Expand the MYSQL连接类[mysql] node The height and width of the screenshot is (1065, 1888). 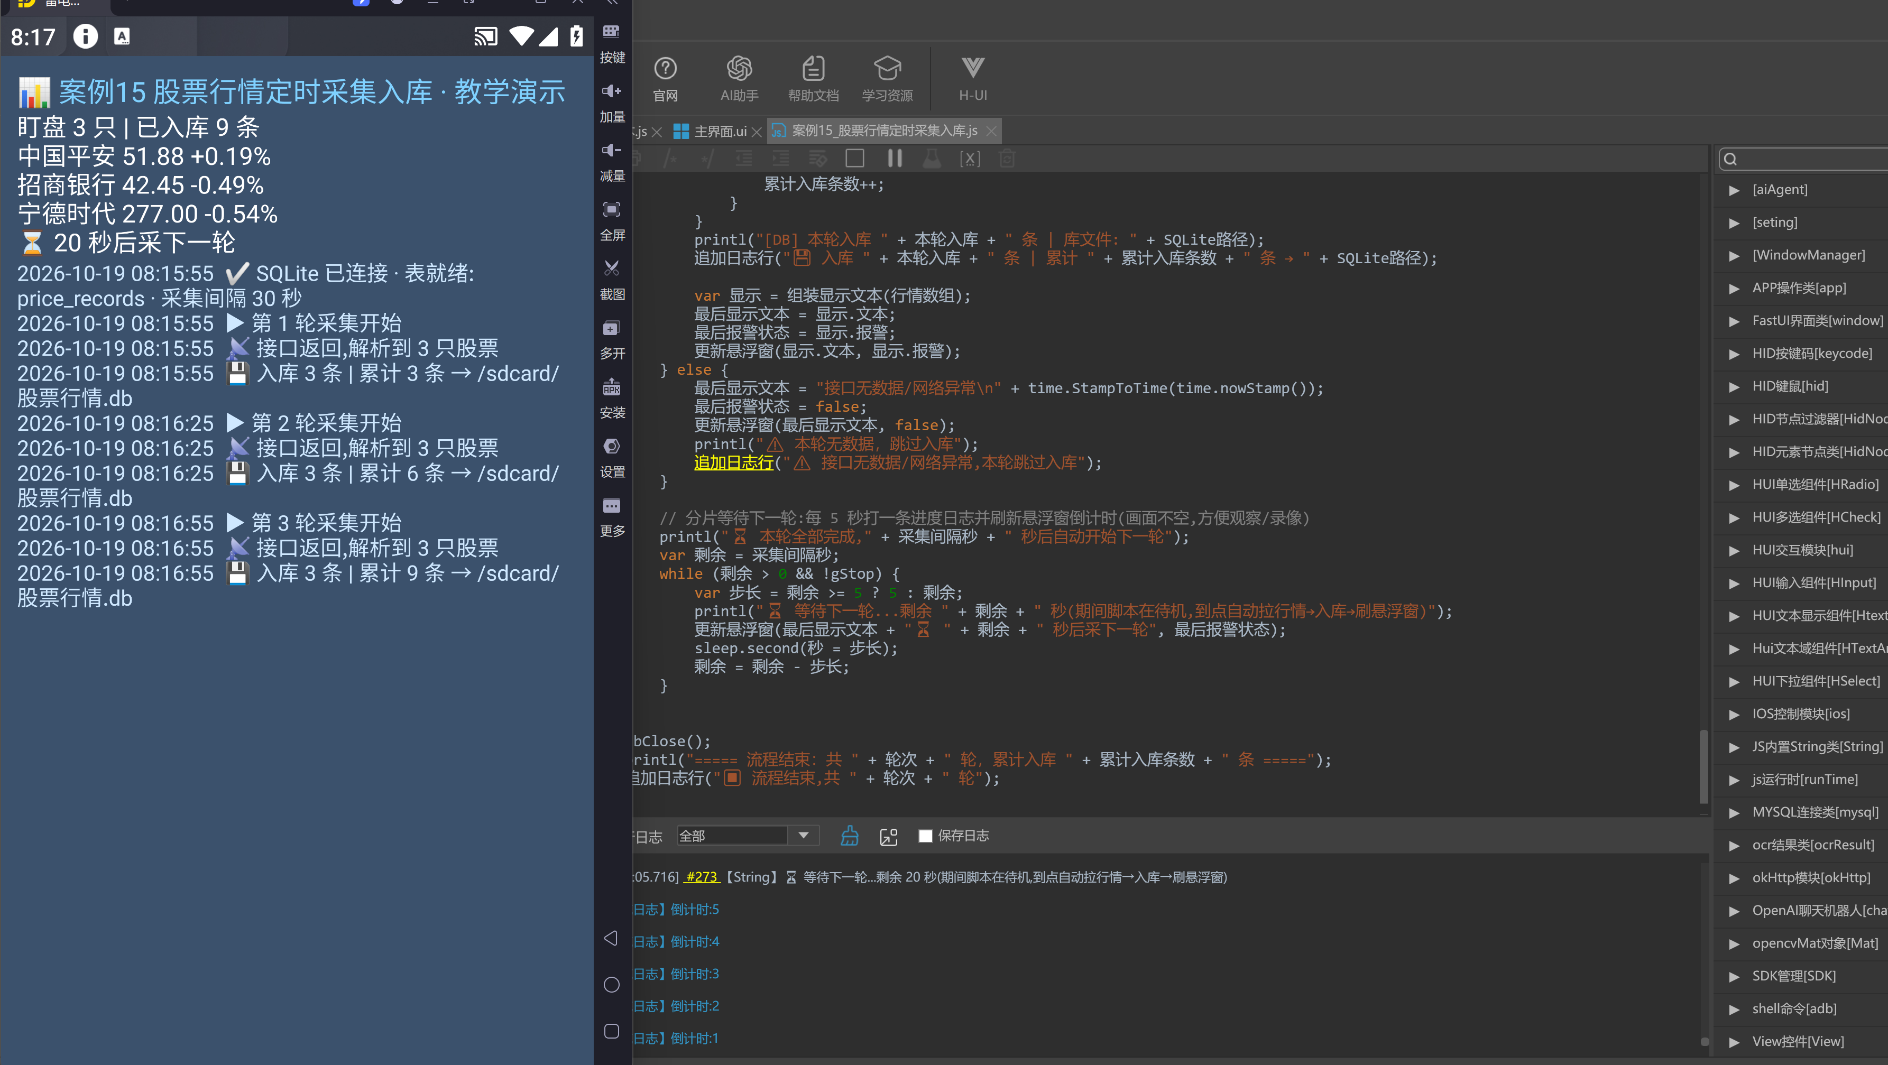[1733, 813]
